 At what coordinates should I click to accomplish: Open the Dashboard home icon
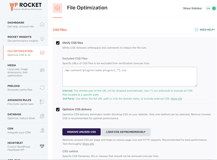click(42, 24)
